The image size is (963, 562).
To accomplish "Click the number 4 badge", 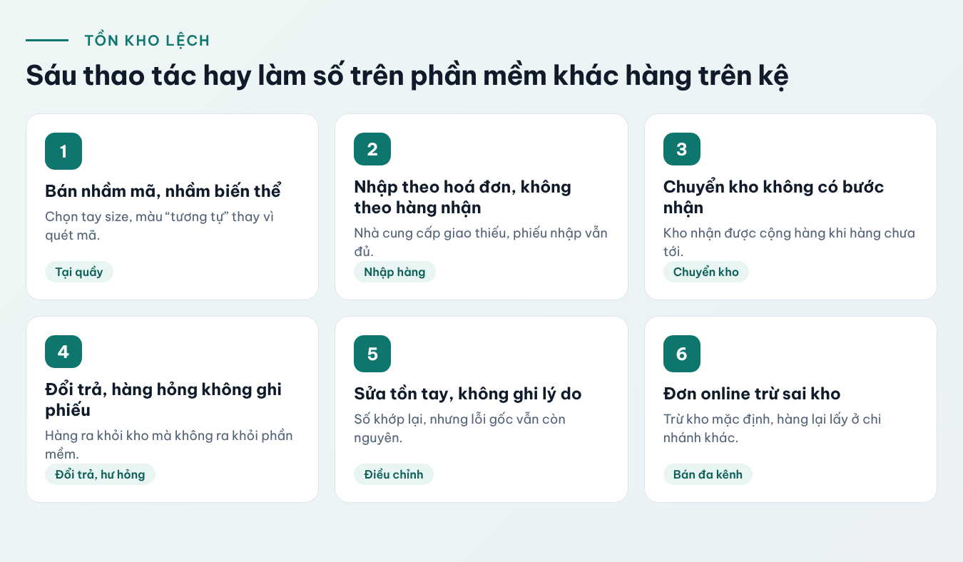I will coord(63,352).
